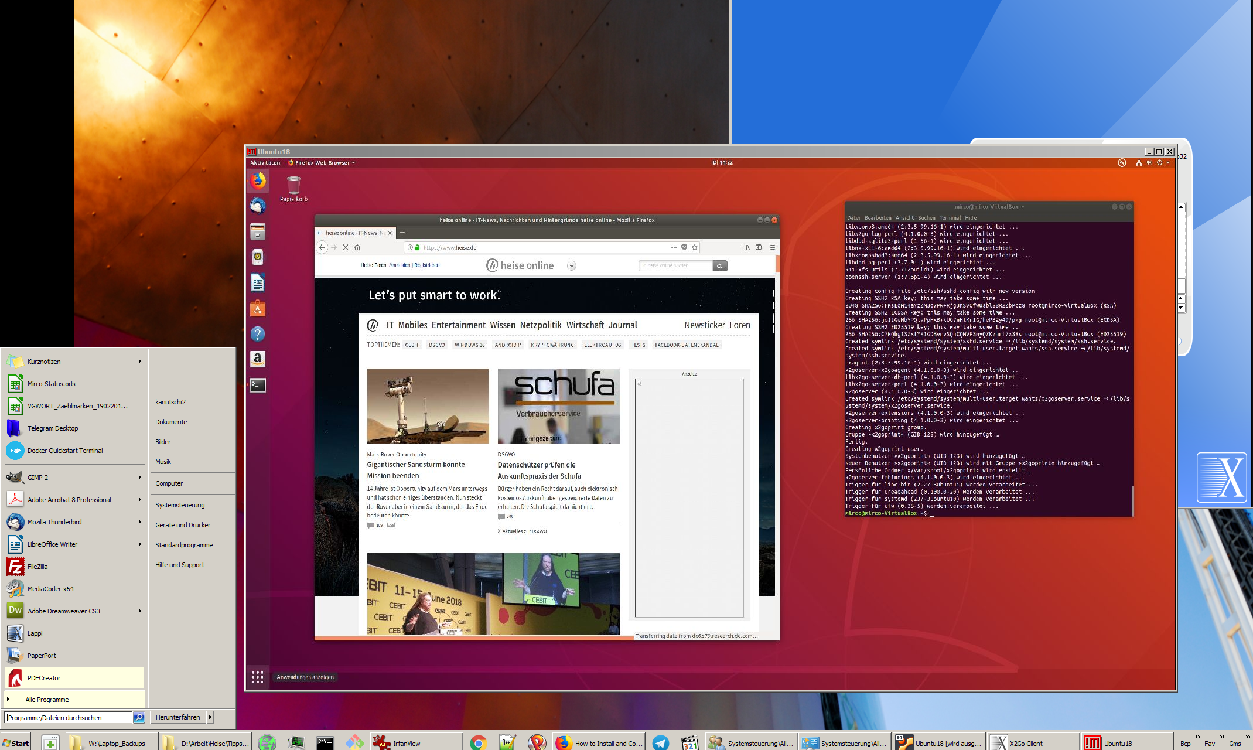Click the heise online search magnifier
The height and width of the screenshot is (750, 1253).
coord(720,266)
